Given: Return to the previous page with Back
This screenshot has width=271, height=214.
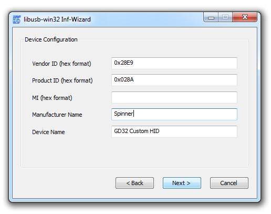Looking at the screenshot, I should (134, 183).
